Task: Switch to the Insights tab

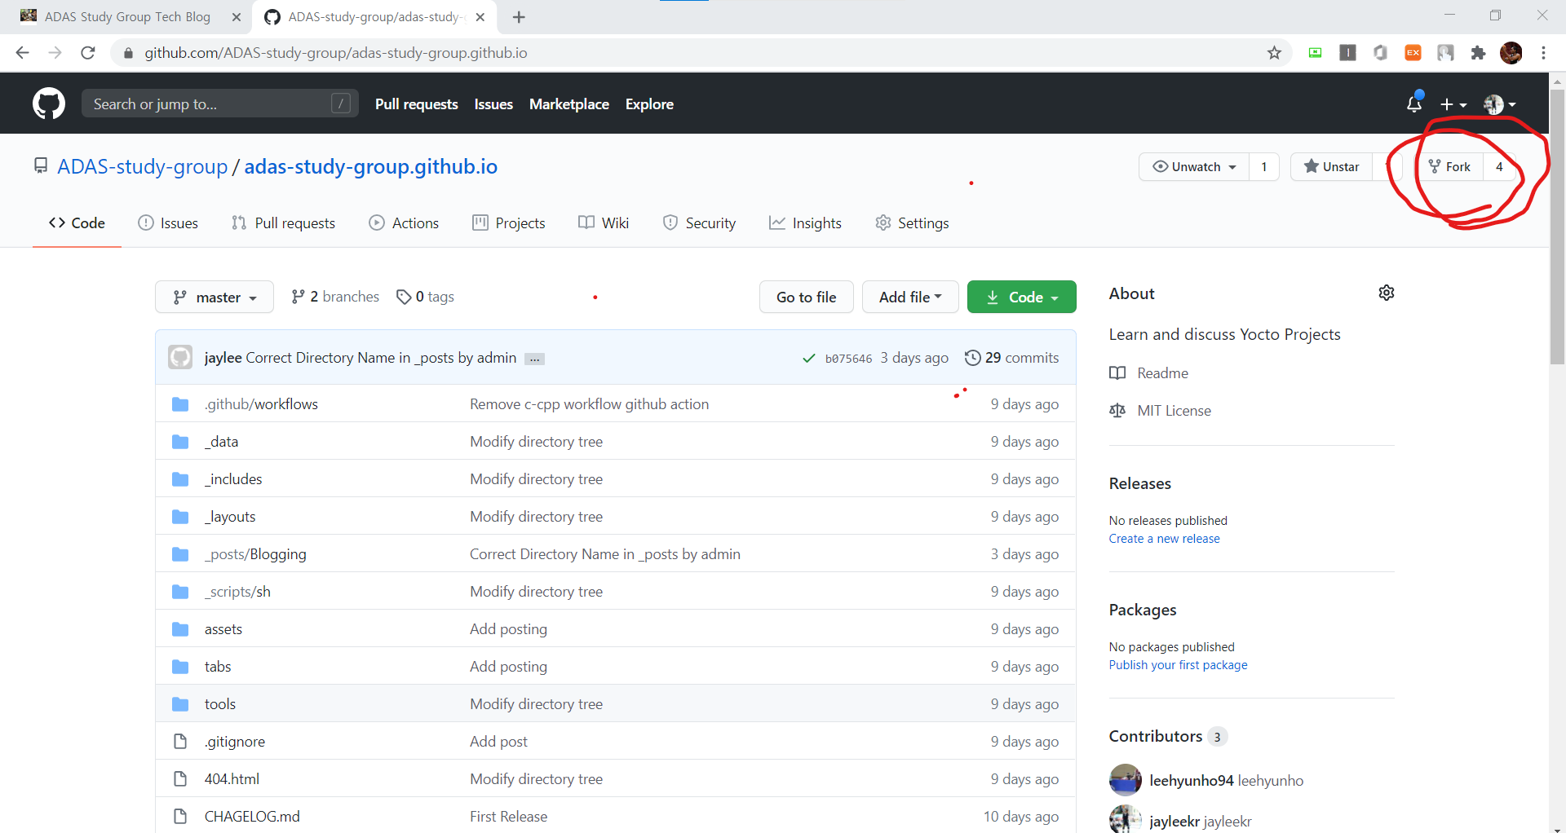Action: pos(805,223)
